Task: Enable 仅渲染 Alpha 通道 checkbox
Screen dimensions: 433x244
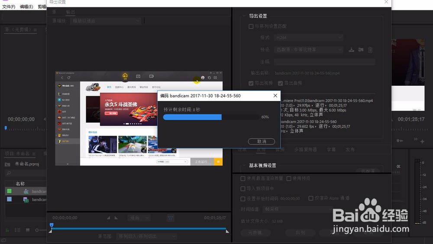Action: [x=310, y=198]
